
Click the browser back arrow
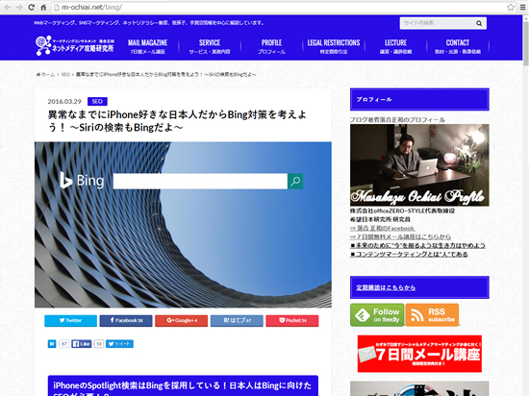8,7
